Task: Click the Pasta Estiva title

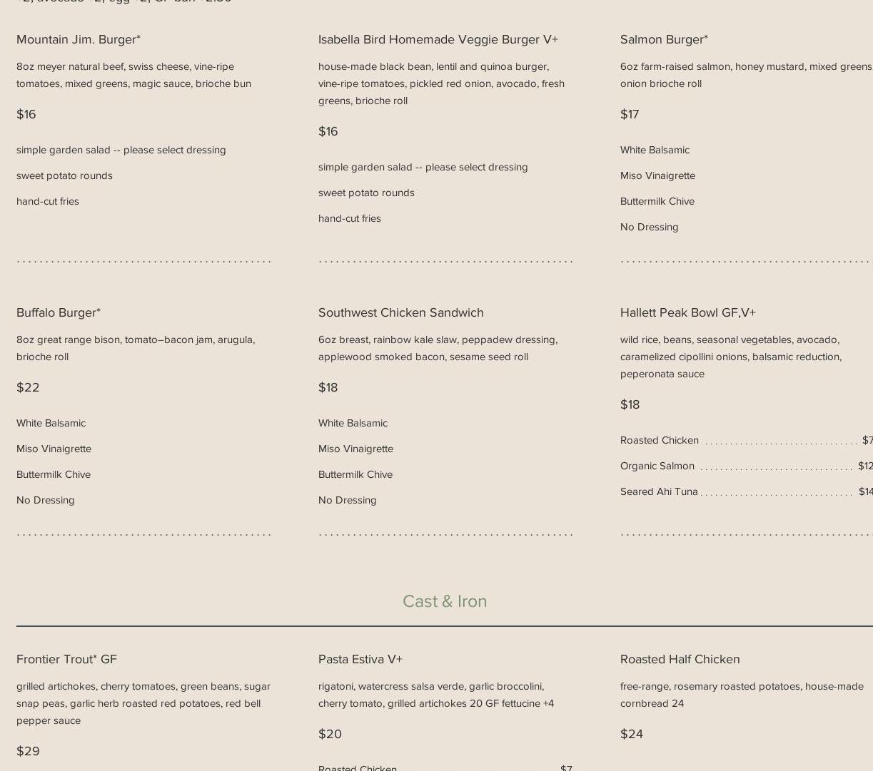Action: (x=360, y=659)
